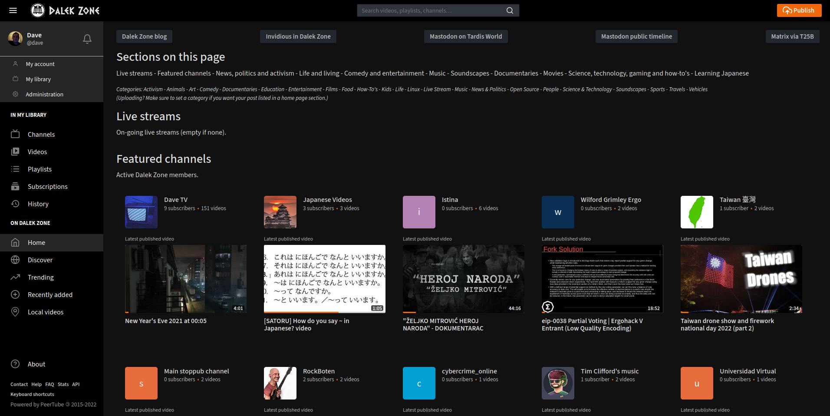
Task: Open the Trending videos page
Action: [x=40, y=277]
